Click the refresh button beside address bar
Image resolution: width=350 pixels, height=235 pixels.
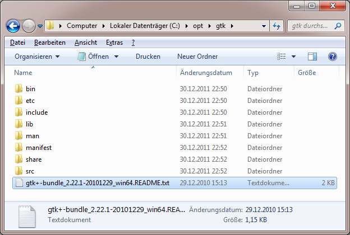[x=277, y=26]
